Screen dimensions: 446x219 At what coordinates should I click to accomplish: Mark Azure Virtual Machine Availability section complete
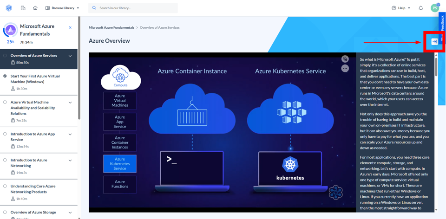[x=5, y=102]
